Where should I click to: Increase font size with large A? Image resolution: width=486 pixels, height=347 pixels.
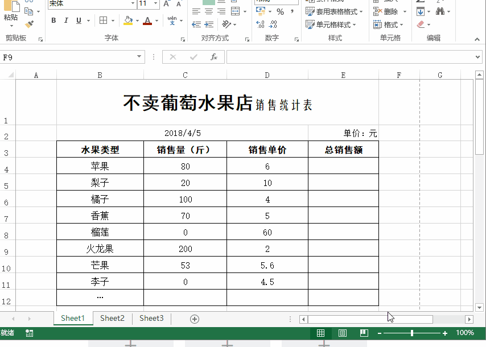pos(166,4)
